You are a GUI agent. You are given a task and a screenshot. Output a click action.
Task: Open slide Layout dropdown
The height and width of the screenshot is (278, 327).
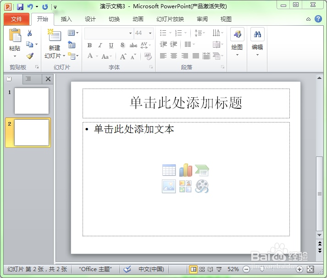(x=73, y=33)
